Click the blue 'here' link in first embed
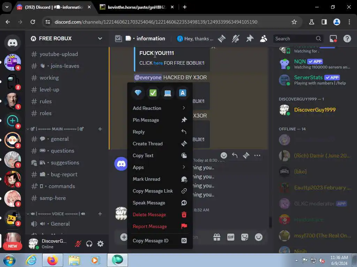This screenshot has height=267, width=357. 158,63
